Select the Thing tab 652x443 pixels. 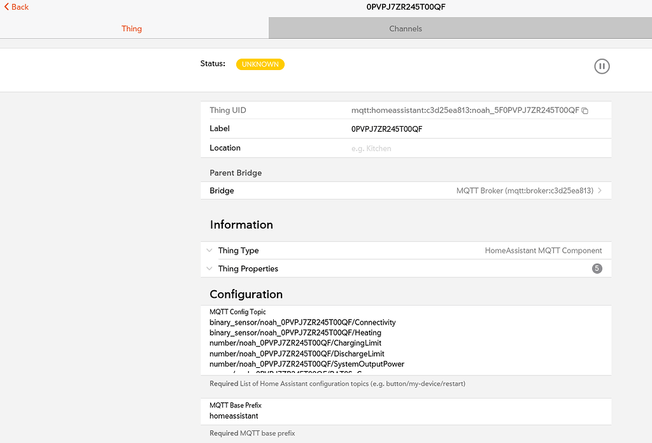click(132, 28)
